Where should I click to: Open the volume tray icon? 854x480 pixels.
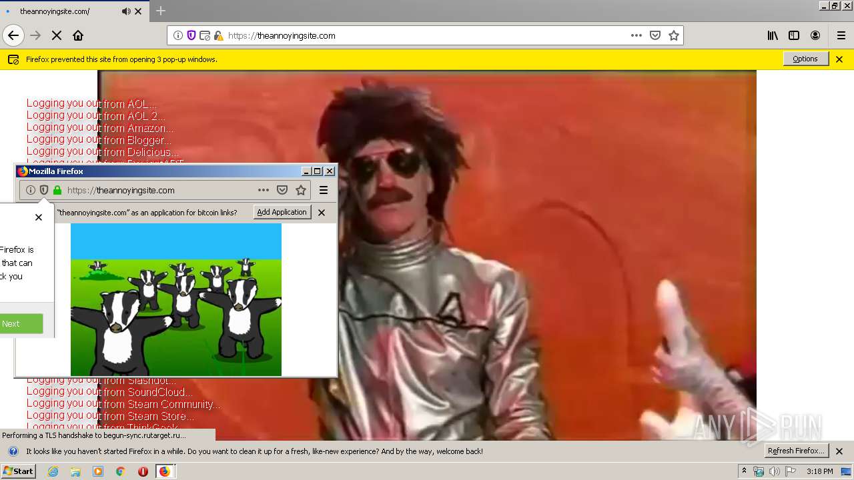coord(775,471)
